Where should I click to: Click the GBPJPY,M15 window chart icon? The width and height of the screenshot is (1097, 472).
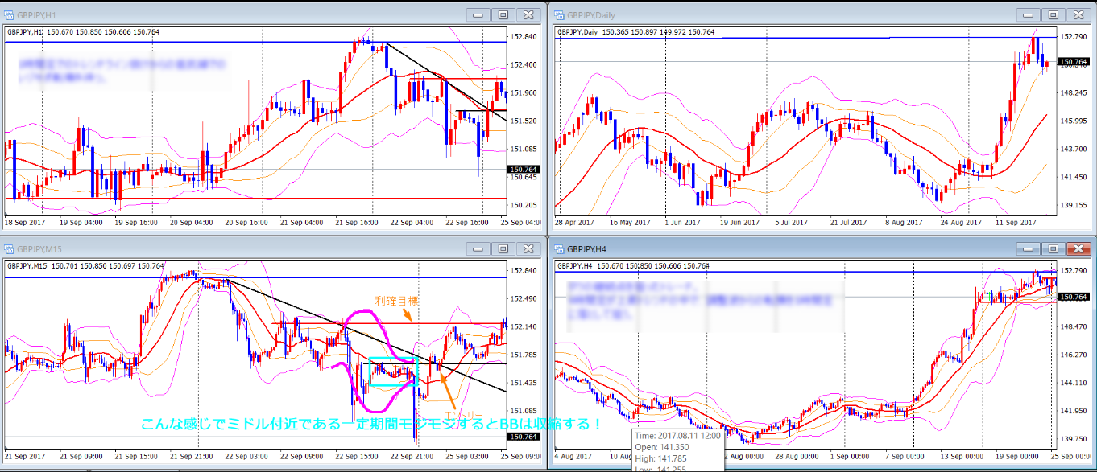click(x=10, y=248)
